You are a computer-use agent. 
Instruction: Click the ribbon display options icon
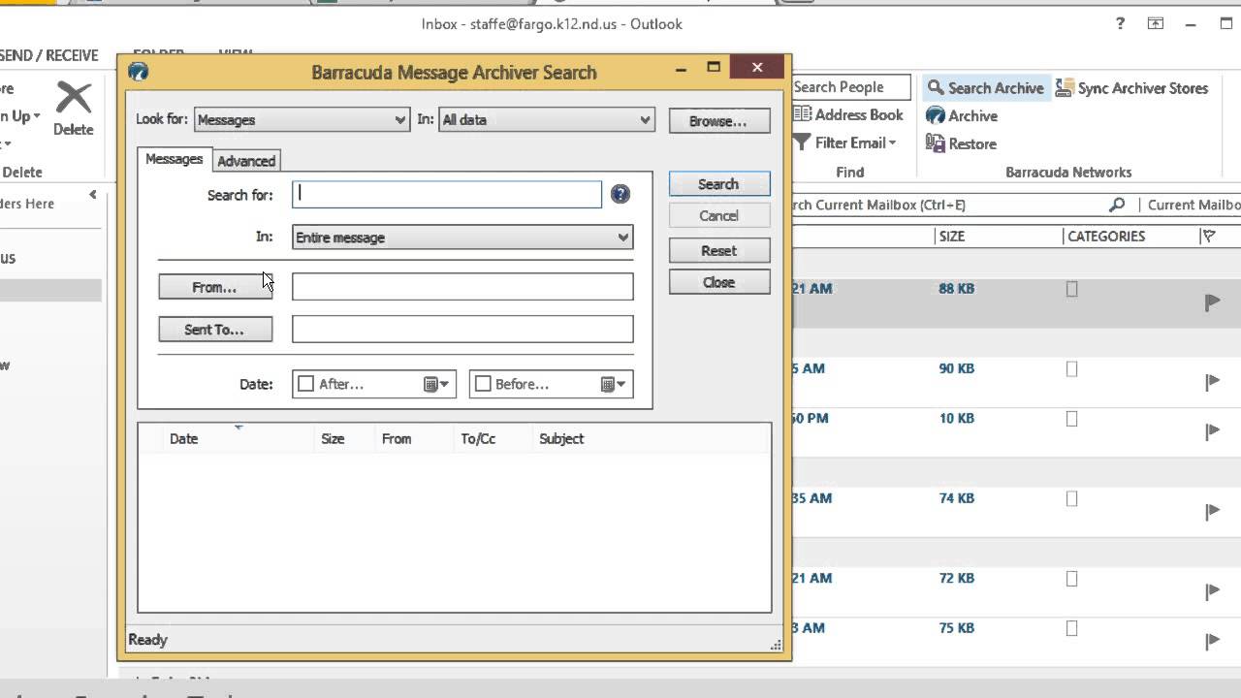click(x=1156, y=23)
